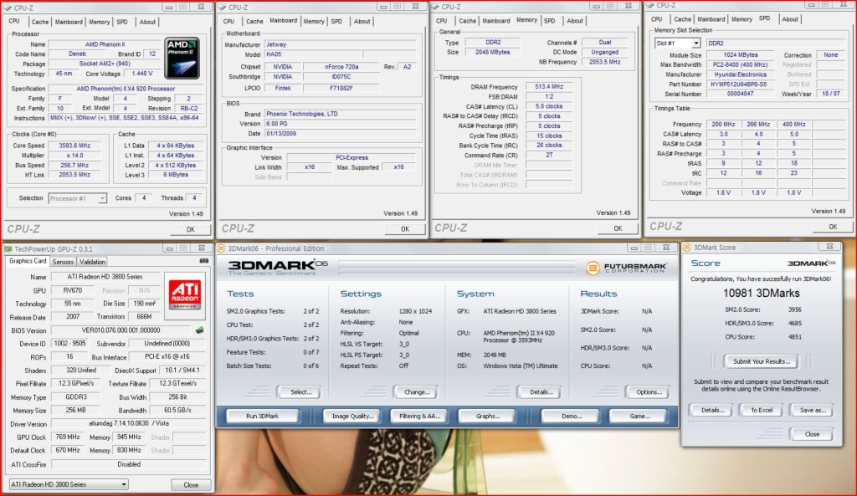Click OK in CPU-Z window showing Motherboard
Image resolution: width=857 pixels, height=496 pixels.
coord(405,229)
